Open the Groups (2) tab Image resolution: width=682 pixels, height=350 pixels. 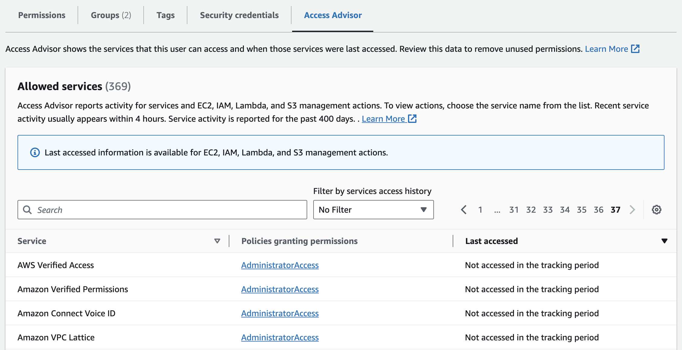coord(111,15)
